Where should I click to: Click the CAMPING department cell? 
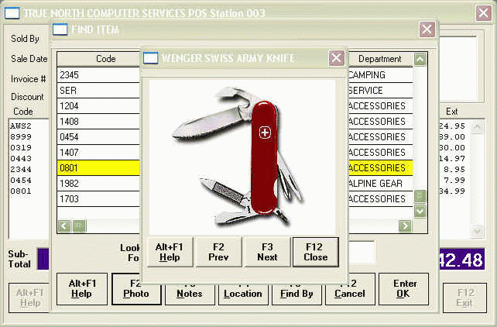tap(380, 75)
